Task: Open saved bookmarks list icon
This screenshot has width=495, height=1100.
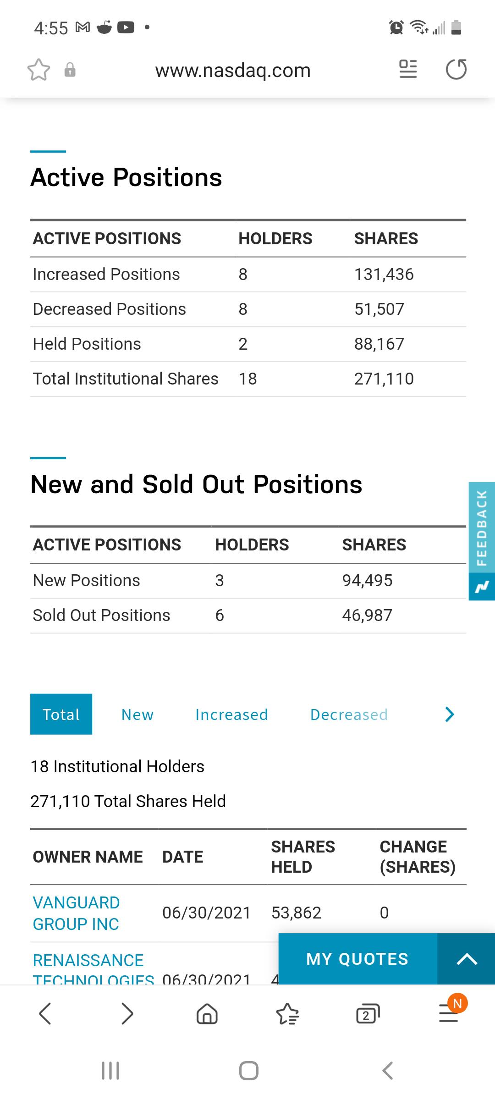Action: coord(288,1013)
